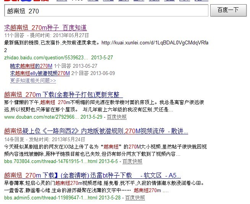View 百度快照 for bbs.703804.com result

click(x=132, y=161)
